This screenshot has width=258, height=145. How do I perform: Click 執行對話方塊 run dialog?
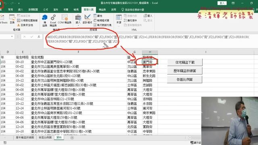(102, 25)
